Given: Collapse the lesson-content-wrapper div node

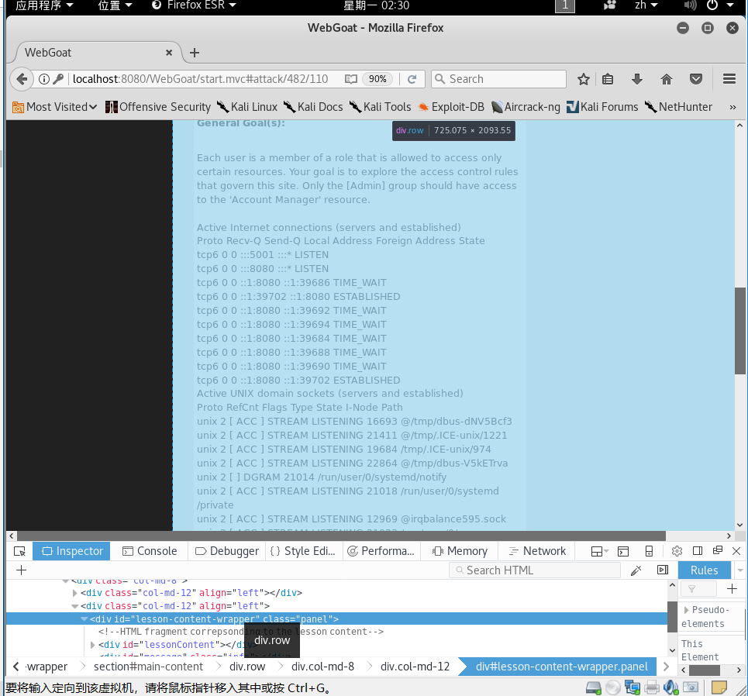Looking at the screenshot, I should pyautogui.click(x=84, y=619).
